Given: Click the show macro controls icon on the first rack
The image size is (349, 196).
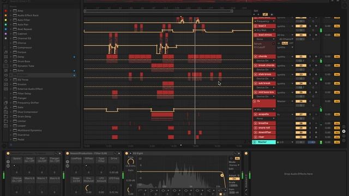Looking at the screenshot, I should point(8,162).
